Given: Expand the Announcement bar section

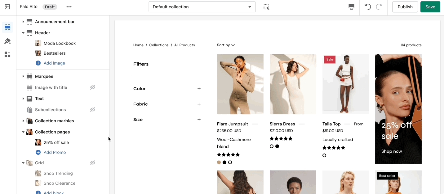Looking at the screenshot, I should coord(23,22).
